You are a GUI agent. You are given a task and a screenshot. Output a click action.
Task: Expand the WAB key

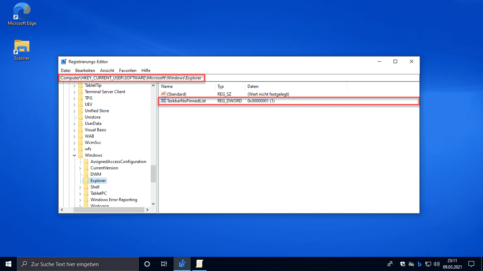pos(74,136)
